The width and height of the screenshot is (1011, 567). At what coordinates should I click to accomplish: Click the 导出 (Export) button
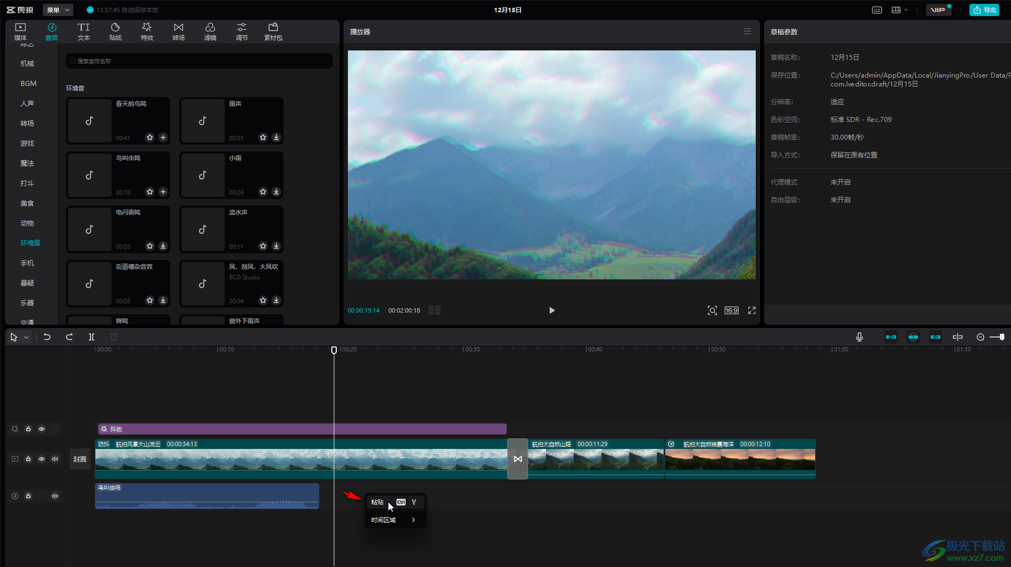coord(984,10)
